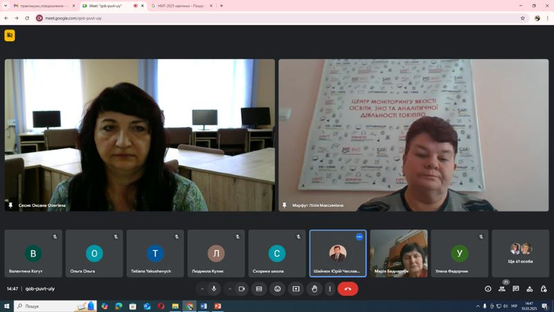Select Ольга Ольга's participant tile
Screen dimensions: 554x312
94,253
